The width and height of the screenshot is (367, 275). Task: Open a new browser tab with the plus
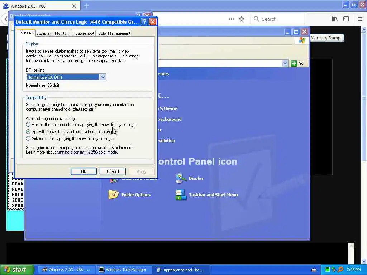[86, 6]
